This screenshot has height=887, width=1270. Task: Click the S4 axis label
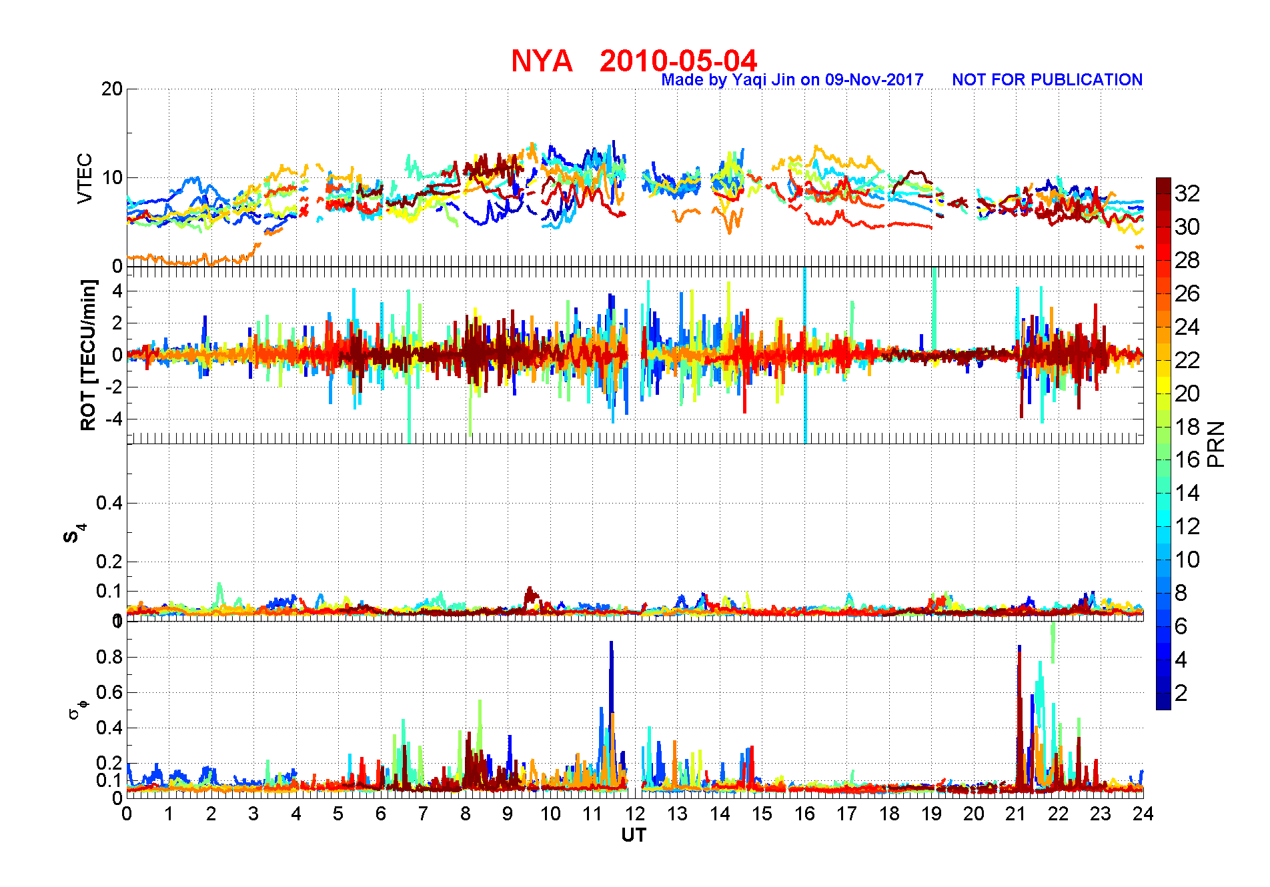click(x=75, y=533)
